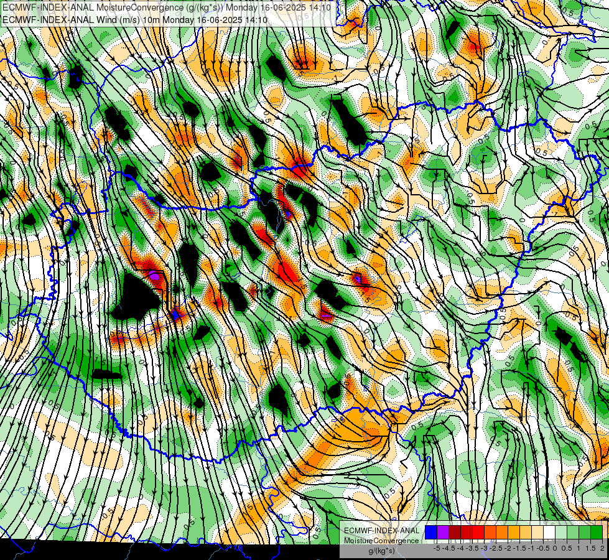The height and width of the screenshot is (560, 609).
Task: Click the blue legend swatch below -5
Action: coord(431,532)
